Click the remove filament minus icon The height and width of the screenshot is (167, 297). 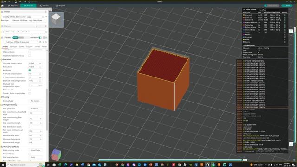[x=40, y=26]
